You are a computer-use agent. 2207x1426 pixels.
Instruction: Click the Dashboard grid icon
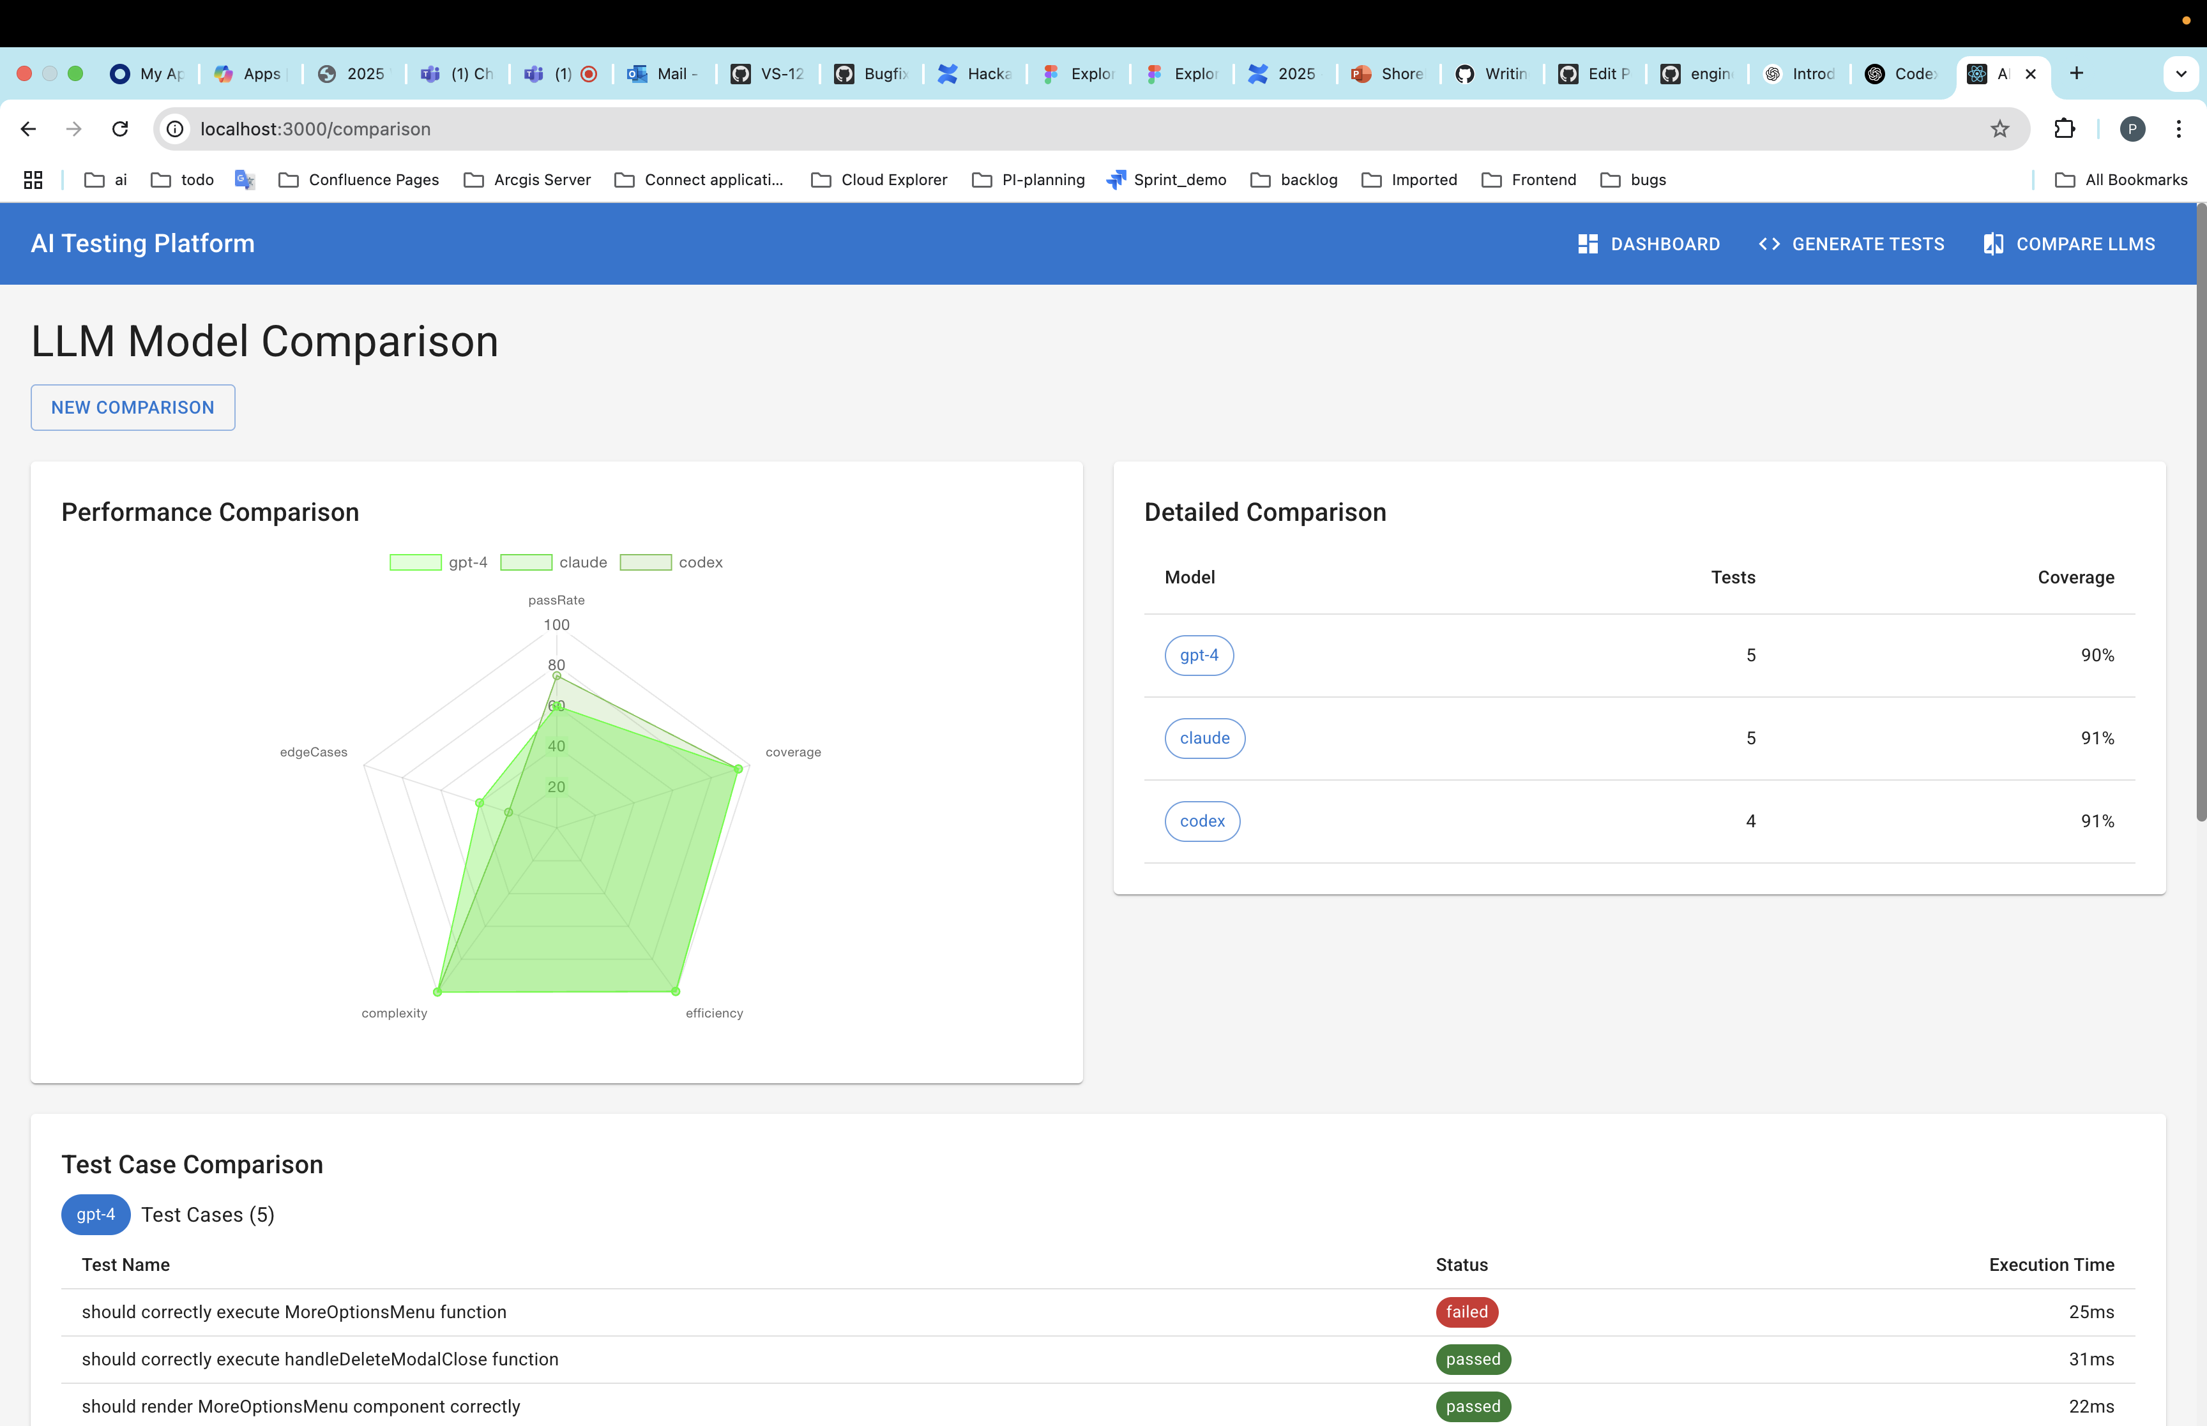[x=1588, y=244]
